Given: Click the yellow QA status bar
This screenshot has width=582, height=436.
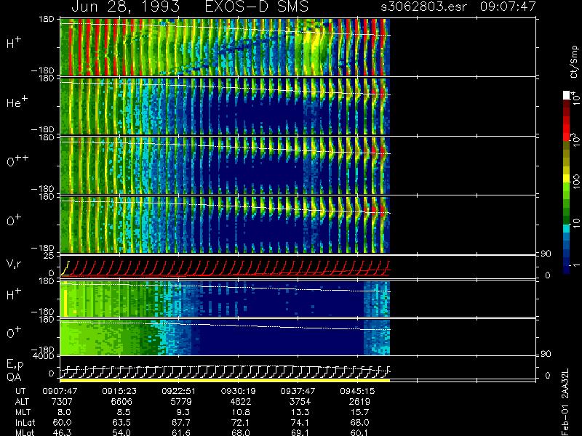Looking at the screenshot, I should click(225, 380).
